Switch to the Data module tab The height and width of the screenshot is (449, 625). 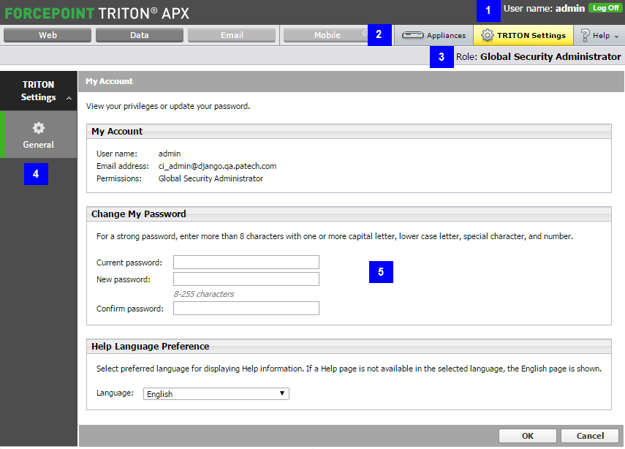139,35
